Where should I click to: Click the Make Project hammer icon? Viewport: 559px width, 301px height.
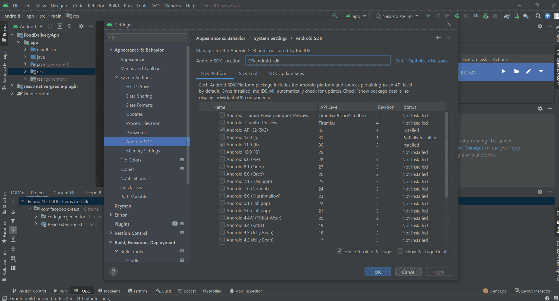[x=335, y=16]
